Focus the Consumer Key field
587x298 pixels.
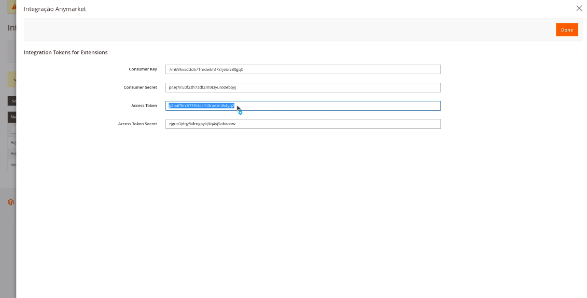tap(303, 69)
